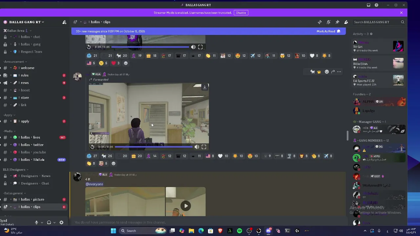Replay the forwarded video clip

[x=92, y=147]
